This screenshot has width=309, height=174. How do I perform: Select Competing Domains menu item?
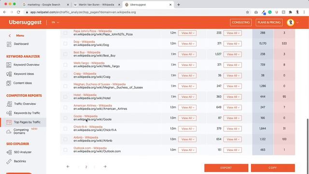click(21, 131)
